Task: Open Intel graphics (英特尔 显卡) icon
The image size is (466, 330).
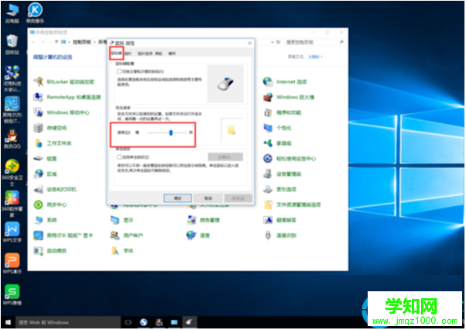Action: pyautogui.click(x=38, y=235)
